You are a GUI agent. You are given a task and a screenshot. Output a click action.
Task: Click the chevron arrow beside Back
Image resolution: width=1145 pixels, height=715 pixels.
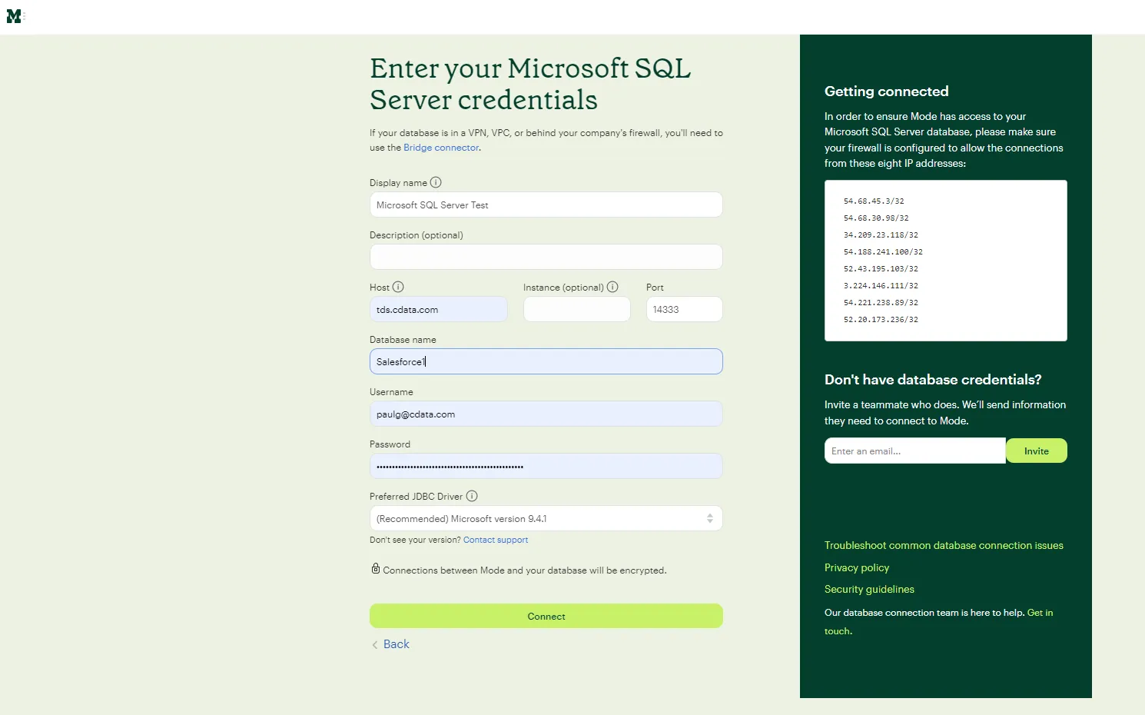coord(373,644)
